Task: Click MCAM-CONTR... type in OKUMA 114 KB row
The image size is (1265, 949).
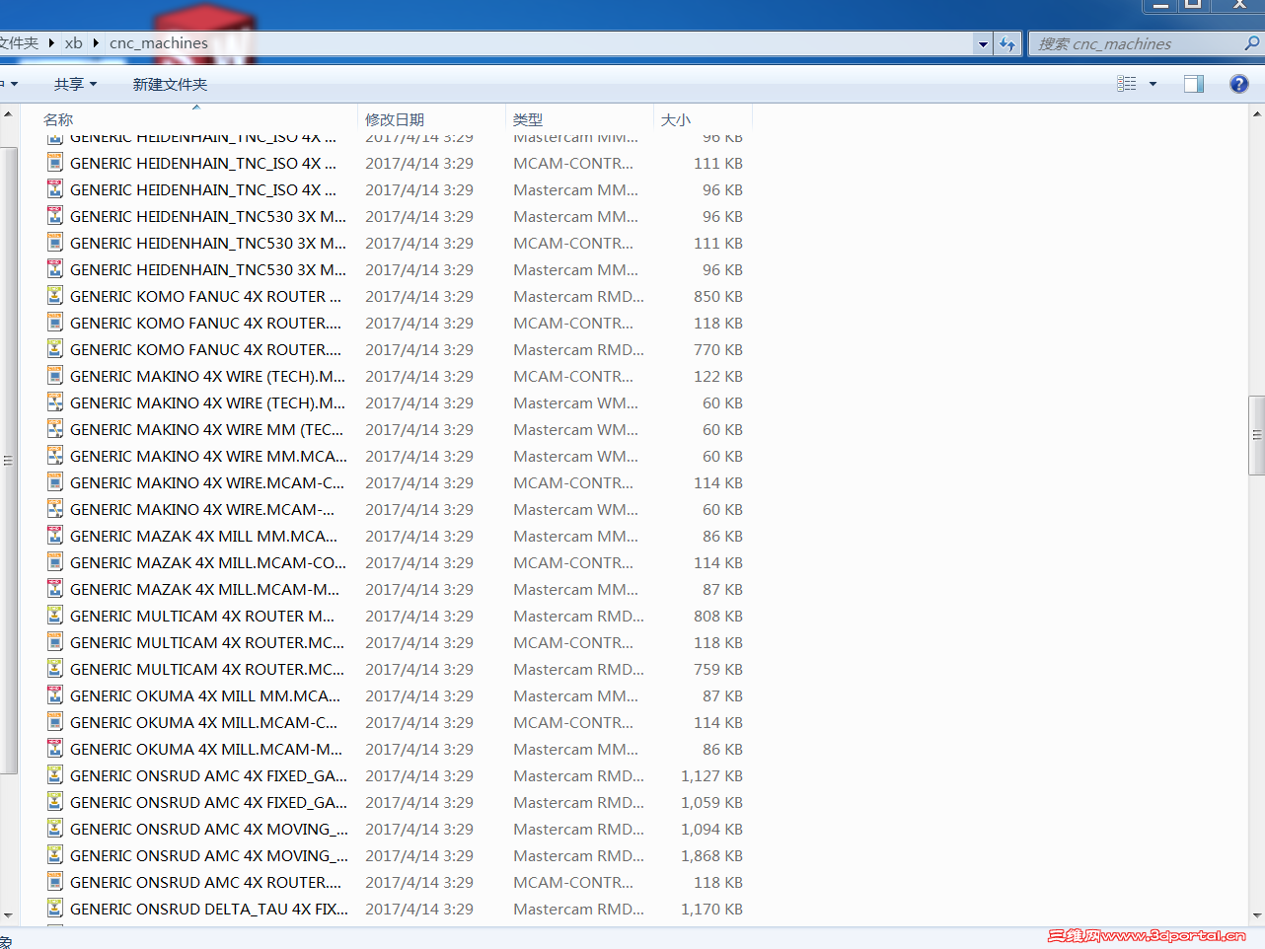Action: [573, 722]
